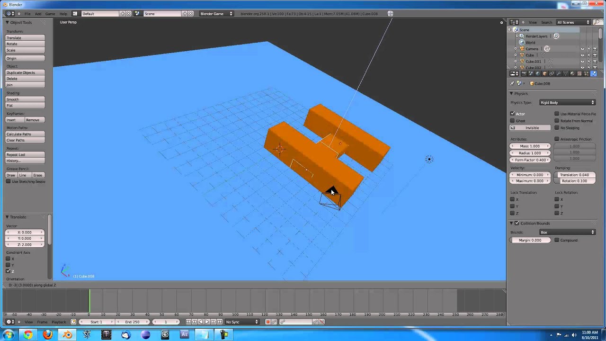Add a new screen layout with plus
606x341 pixels.
tap(123, 14)
